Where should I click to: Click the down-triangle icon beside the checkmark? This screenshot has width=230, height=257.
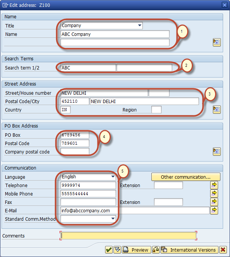pyautogui.click(x=117, y=250)
